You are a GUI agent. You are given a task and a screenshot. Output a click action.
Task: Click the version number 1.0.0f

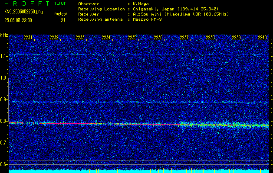(60, 3)
